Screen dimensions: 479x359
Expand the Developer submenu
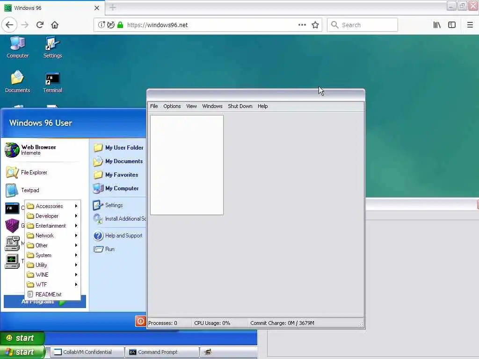click(x=52, y=216)
